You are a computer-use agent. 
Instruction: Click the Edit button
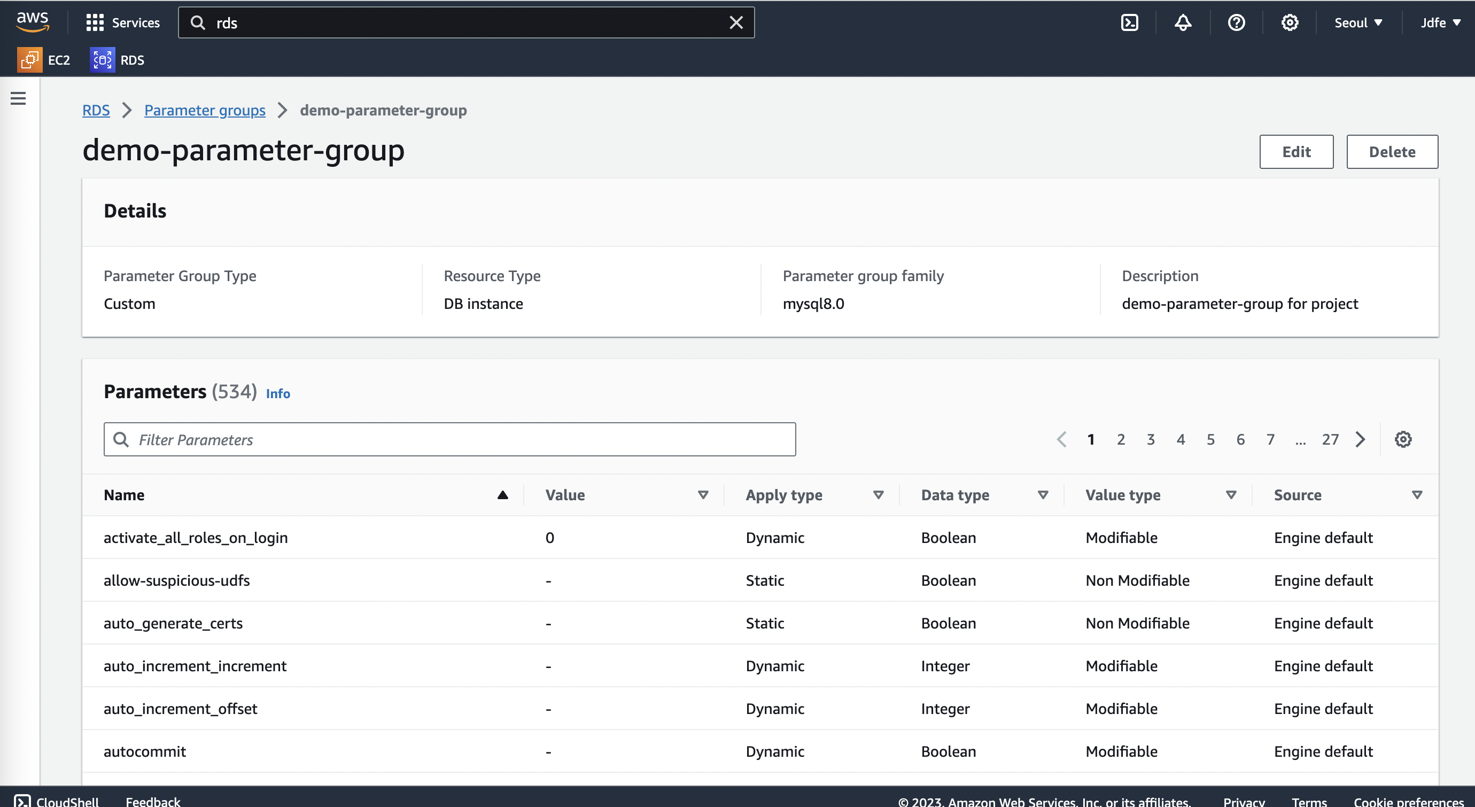(1296, 152)
